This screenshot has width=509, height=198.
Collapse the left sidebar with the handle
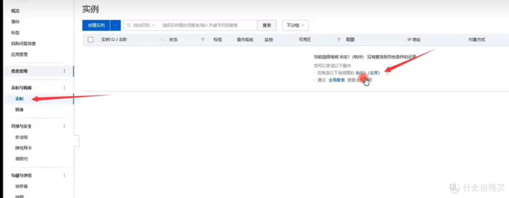click(77, 141)
